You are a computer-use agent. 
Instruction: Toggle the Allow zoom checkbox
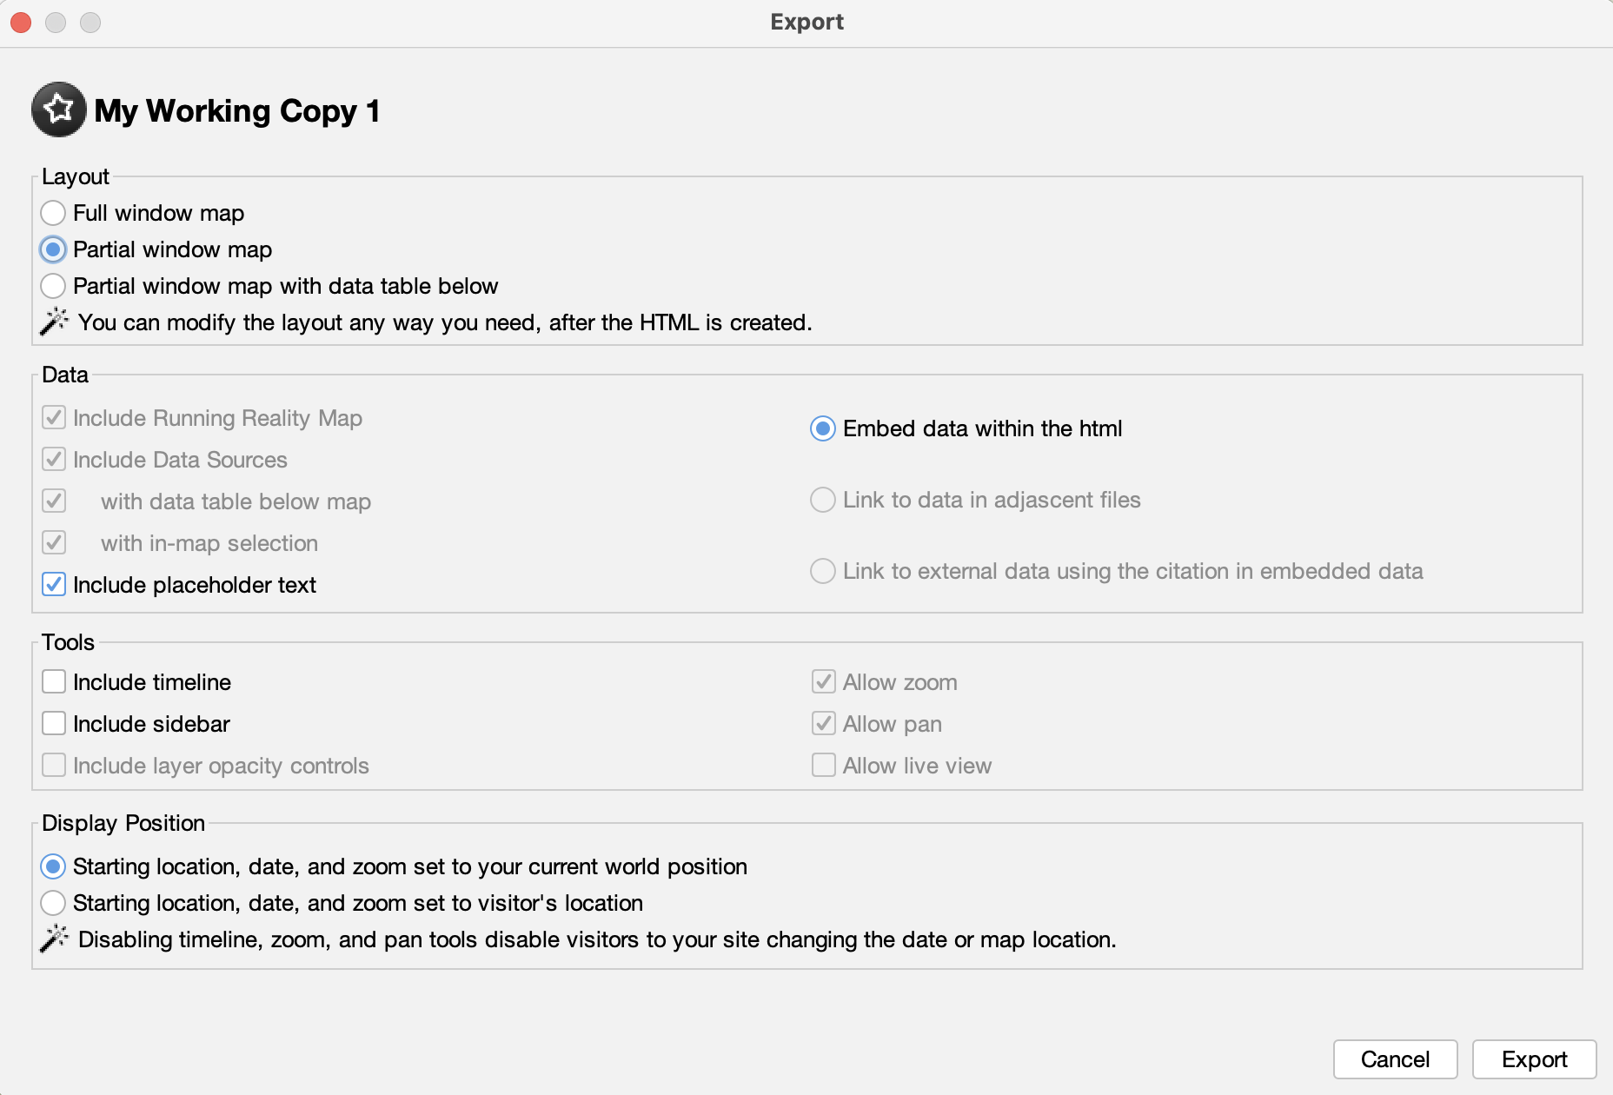(x=822, y=682)
